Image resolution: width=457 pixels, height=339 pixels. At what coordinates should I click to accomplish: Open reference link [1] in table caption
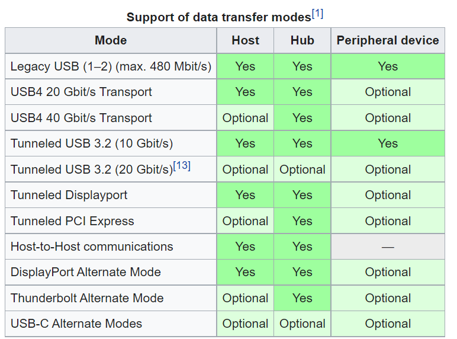[318, 14]
